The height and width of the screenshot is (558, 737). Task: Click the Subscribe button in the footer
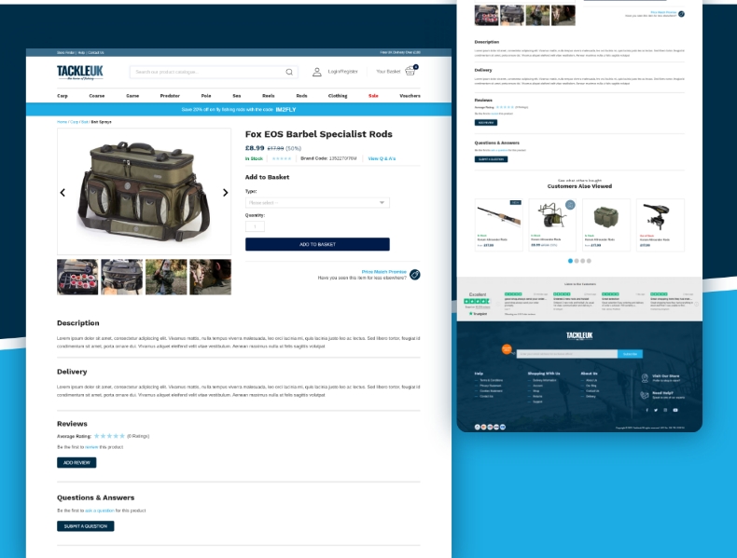[x=630, y=354]
